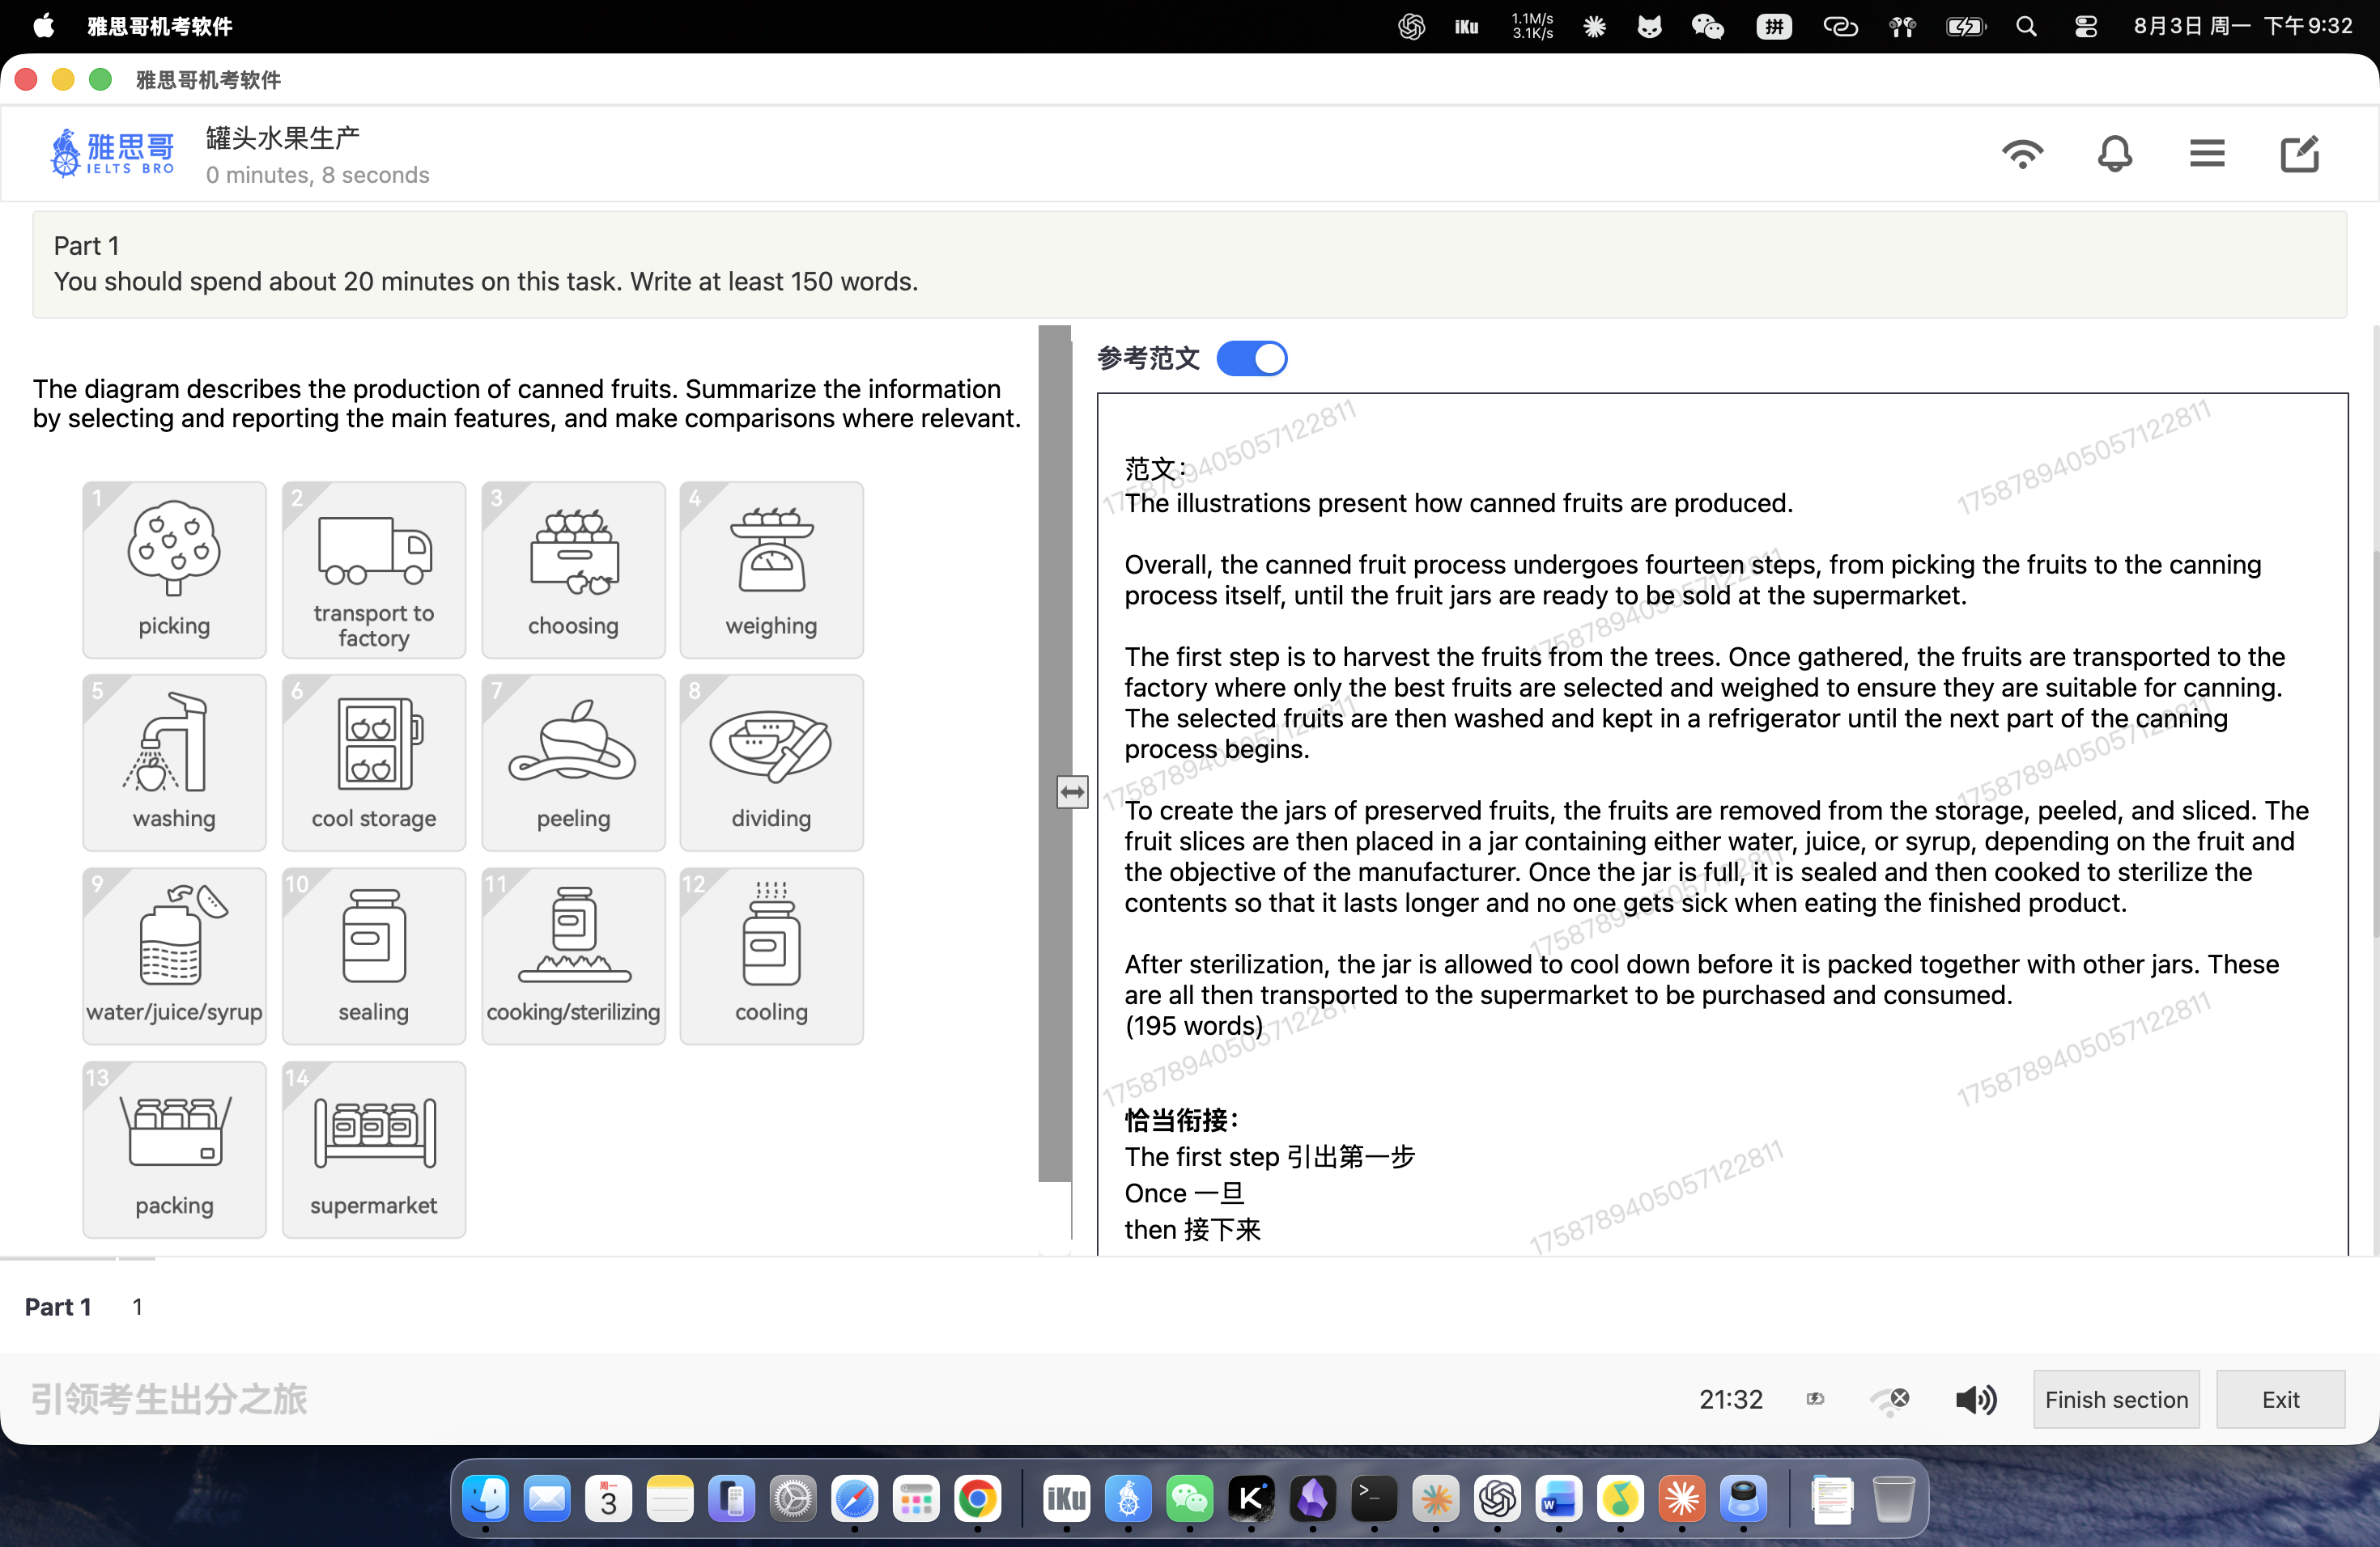Click the picking step thumbnail
Viewport: 2380px width, 1547px height.
[x=174, y=570]
